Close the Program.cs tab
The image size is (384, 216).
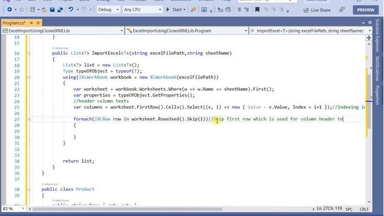coord(38,23)
